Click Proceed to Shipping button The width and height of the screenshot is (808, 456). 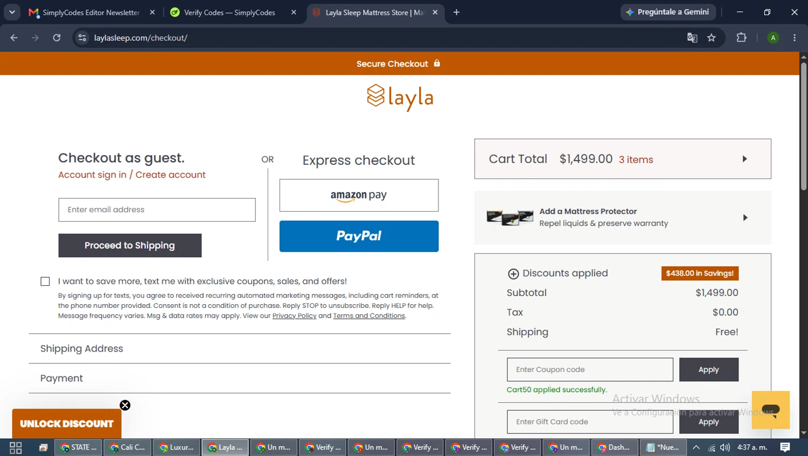coord(130,245)
